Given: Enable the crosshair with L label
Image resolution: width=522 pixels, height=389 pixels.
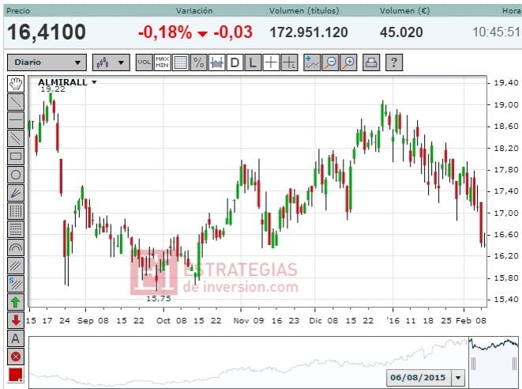Looking at the screenshot, I should coord(289,62).
